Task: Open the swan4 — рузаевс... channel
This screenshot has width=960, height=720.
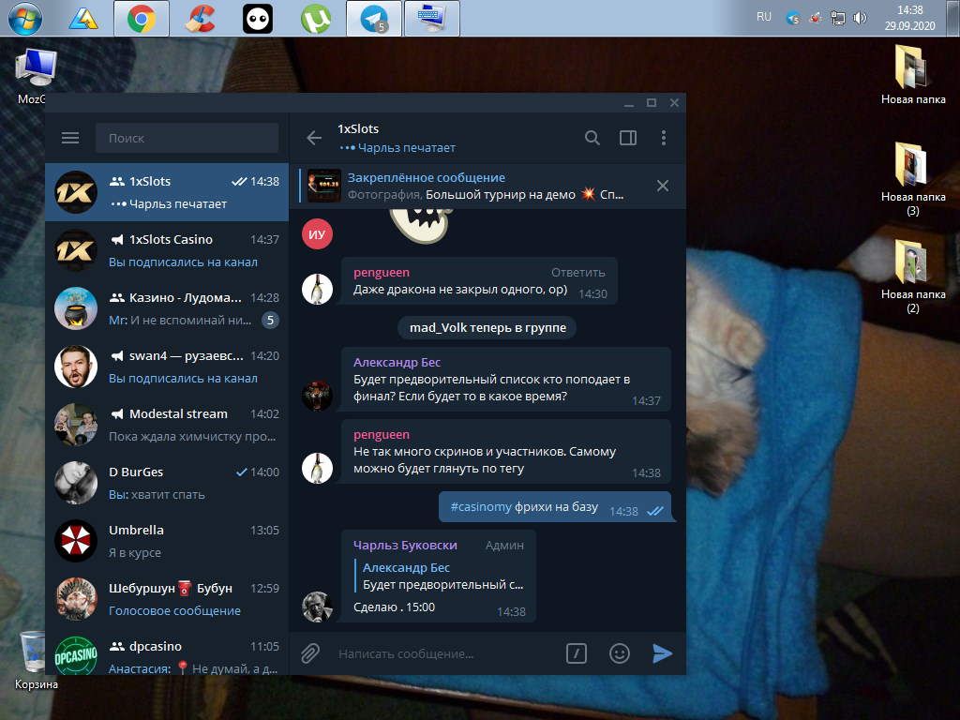Action: 167,367
